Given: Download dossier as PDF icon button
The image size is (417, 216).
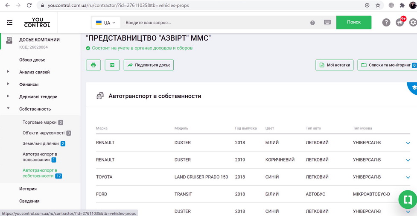Looking at the screenshot, I should click(x=112, y=65).
